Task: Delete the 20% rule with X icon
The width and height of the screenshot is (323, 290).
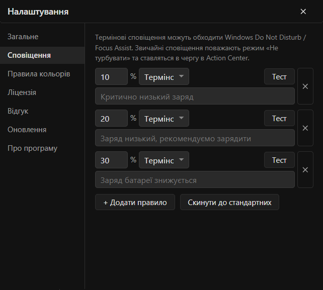Action: [x=305, y=128]
